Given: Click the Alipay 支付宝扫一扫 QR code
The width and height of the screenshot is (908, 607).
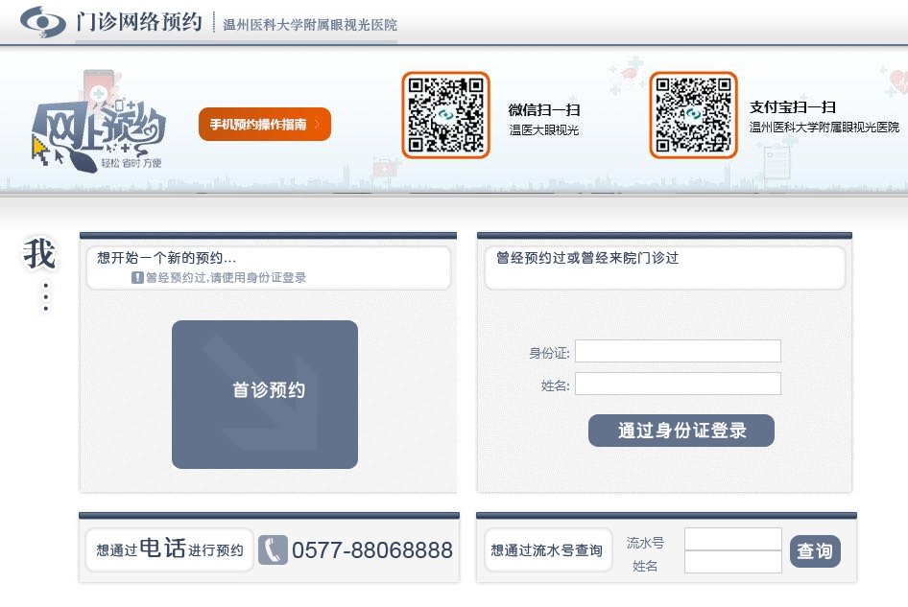Looking at the screenshot, I should click(693, 115).
